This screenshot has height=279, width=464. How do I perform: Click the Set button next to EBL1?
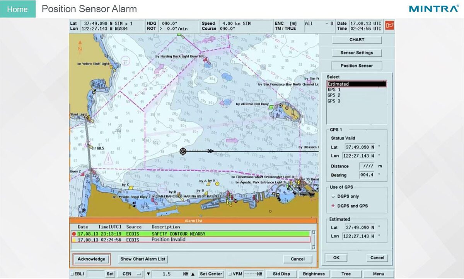110,274
